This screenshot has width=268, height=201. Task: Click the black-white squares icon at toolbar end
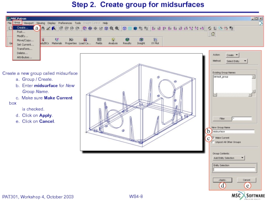[231, 28]
